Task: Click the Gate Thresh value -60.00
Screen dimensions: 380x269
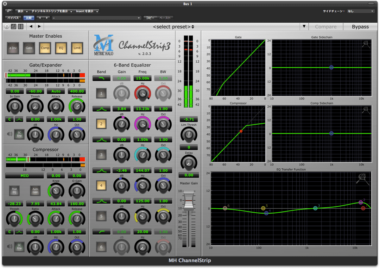Action: tap(35, 91)
